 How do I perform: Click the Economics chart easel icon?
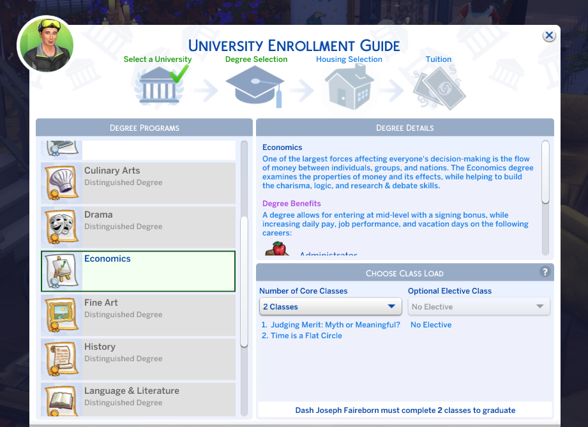click(61, 271)
